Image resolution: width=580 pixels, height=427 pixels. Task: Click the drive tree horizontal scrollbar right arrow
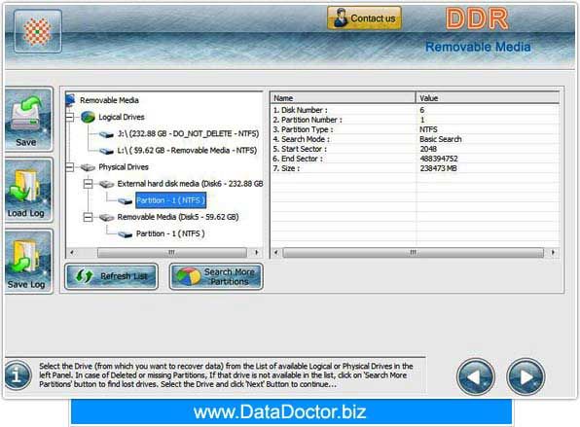(256, 253)
